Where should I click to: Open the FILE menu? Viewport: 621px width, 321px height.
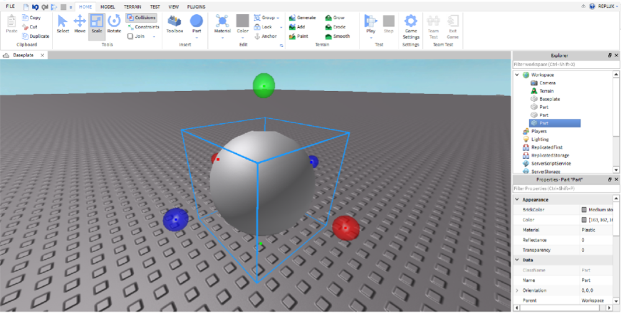point(10,6)
